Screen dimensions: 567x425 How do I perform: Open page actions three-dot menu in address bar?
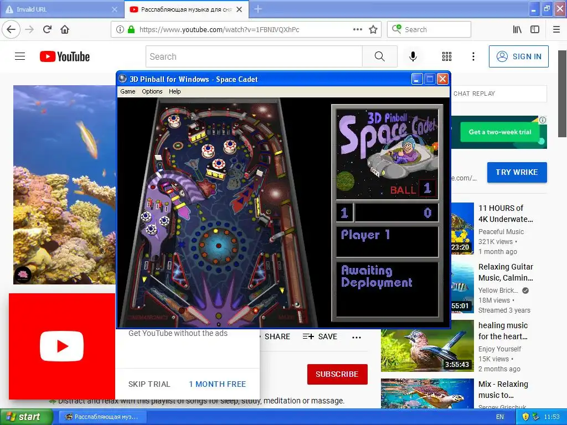[357, 29]
